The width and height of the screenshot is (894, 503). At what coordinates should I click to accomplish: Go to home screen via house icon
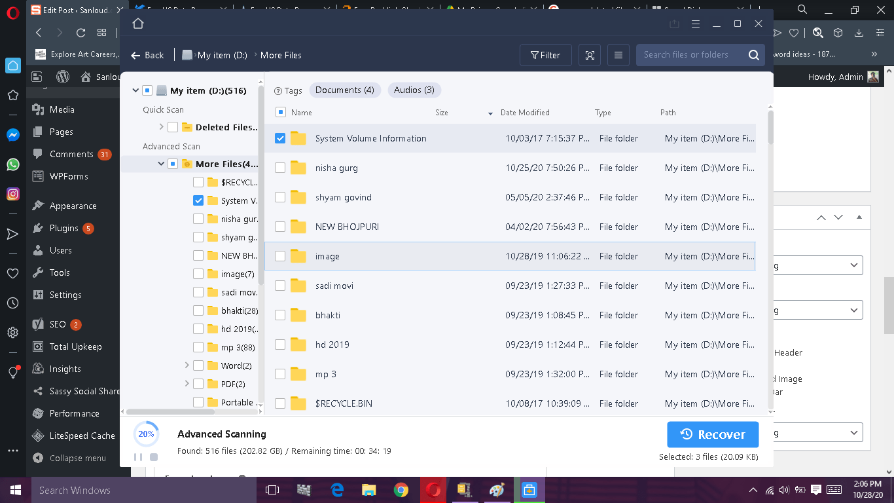pos(137,24)
